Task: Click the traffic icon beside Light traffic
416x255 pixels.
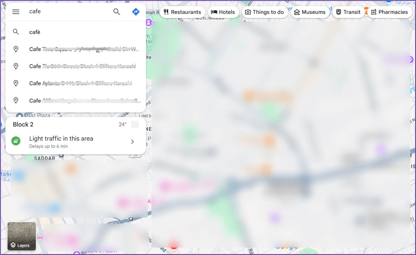Action: click(x=16, y=141)
